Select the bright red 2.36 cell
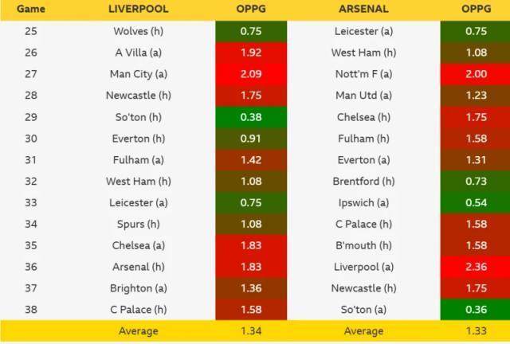Image resolution: width=510 pixels, height=344 pixels. tap(476, 267)
